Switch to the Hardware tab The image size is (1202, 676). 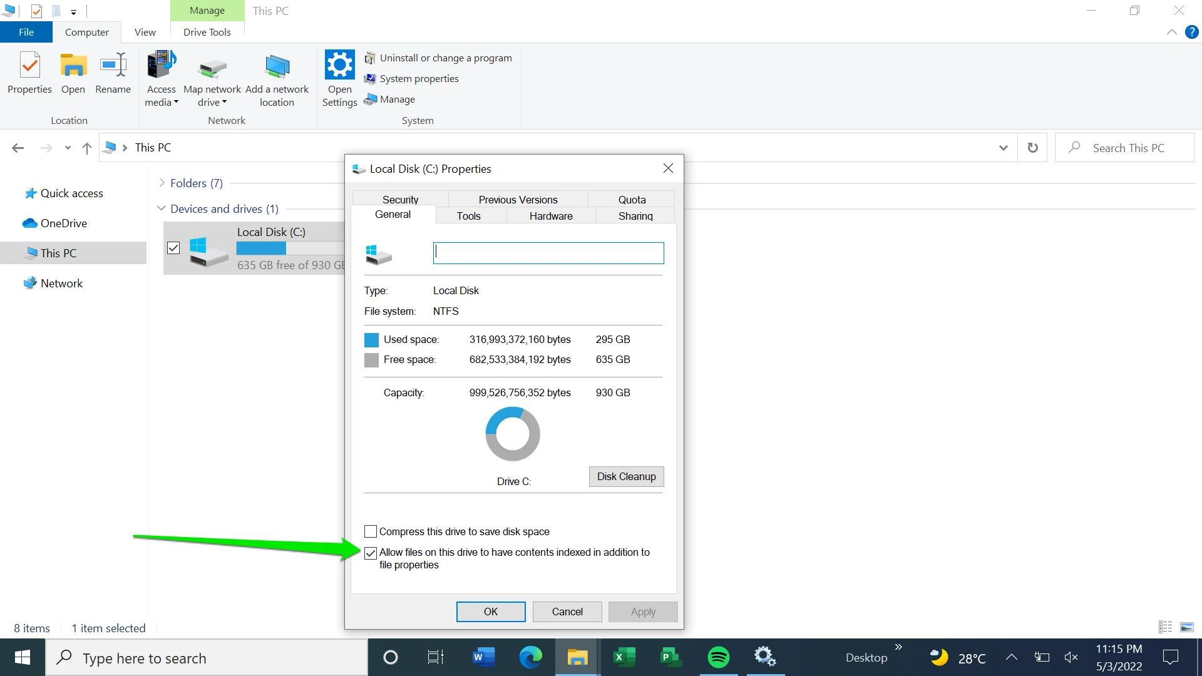pos(551,216)
